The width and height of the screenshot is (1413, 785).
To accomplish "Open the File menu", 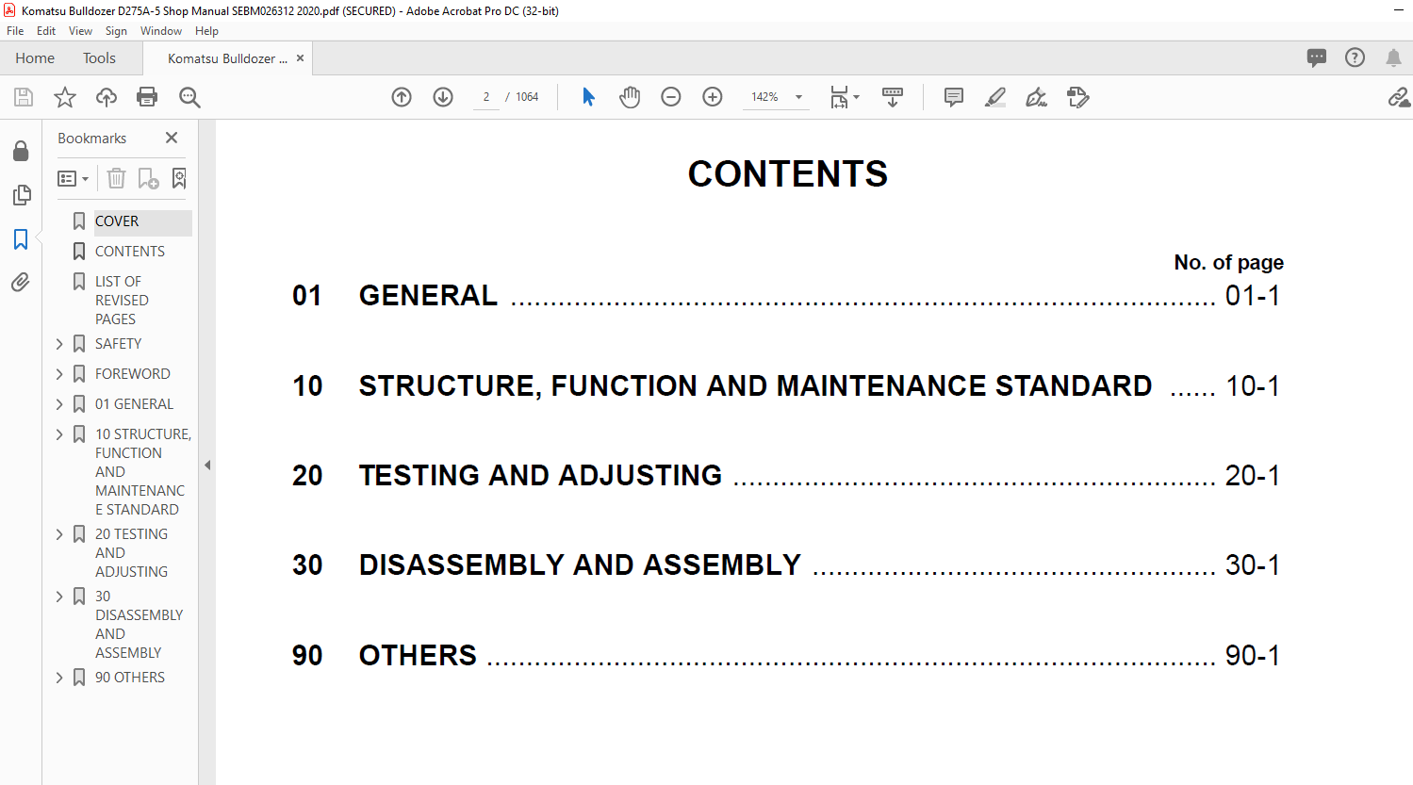I will pos(15,31).
